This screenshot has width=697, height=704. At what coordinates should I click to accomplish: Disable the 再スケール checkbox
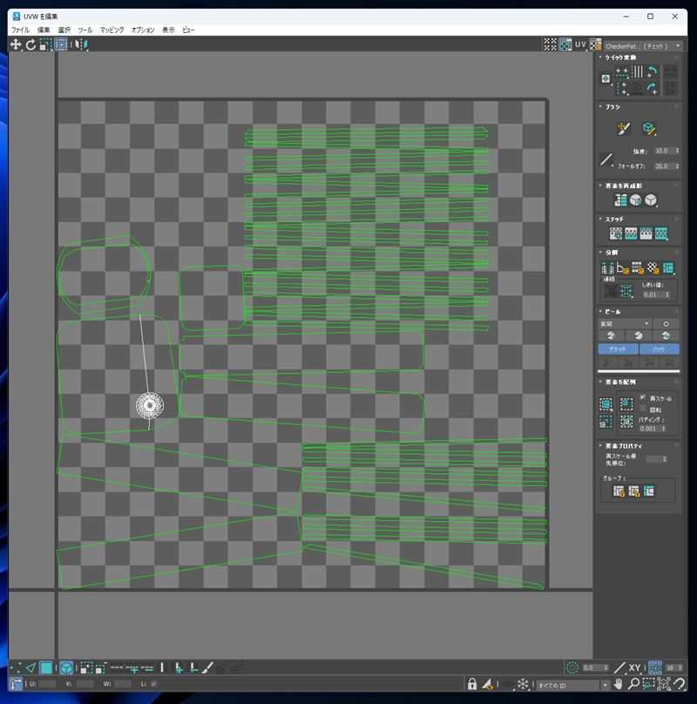pyautogui.click(x=643, y=397)
